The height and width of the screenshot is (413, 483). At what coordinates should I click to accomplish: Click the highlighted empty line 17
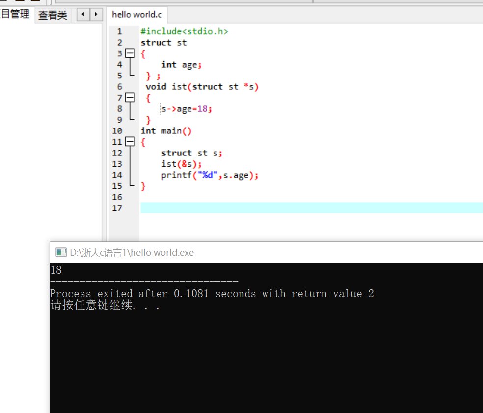pyautogui.click(x=311, y=208)
